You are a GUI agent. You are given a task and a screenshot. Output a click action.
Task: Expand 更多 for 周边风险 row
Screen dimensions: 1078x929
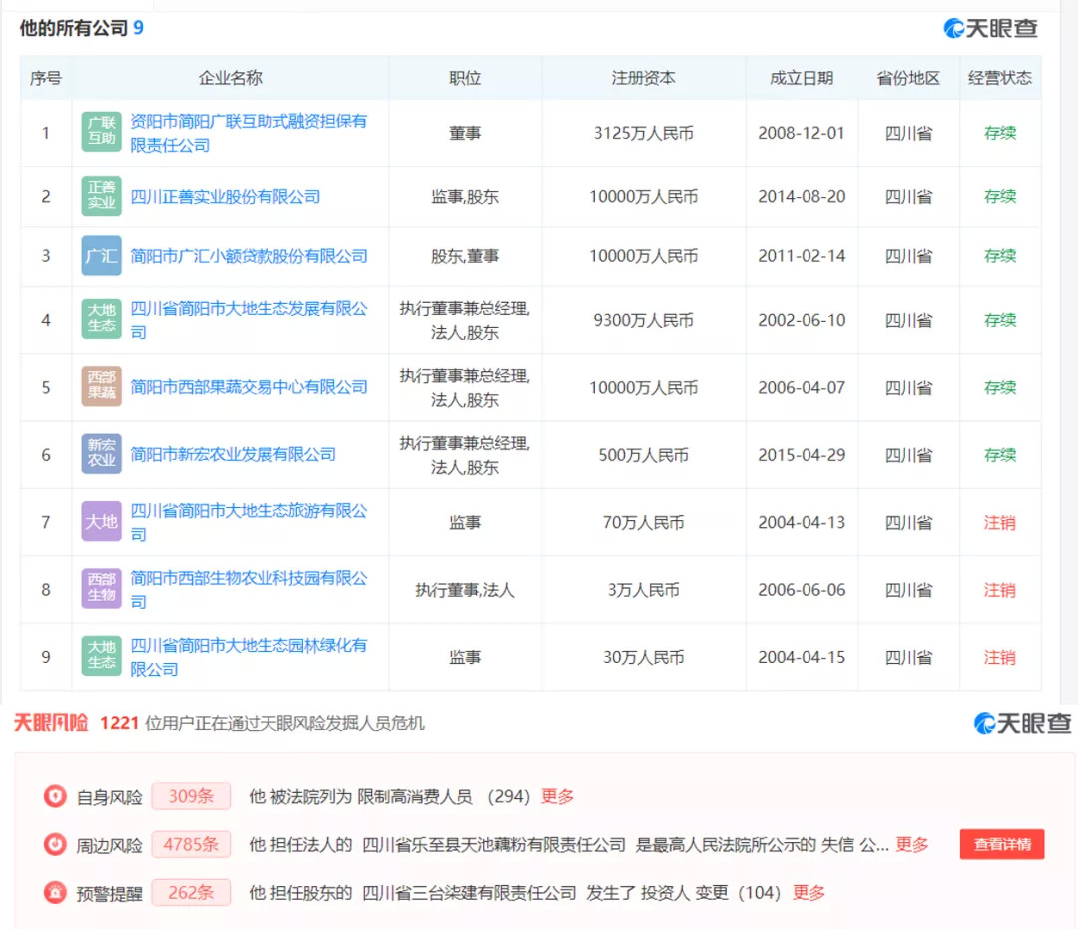click(911, 844)
